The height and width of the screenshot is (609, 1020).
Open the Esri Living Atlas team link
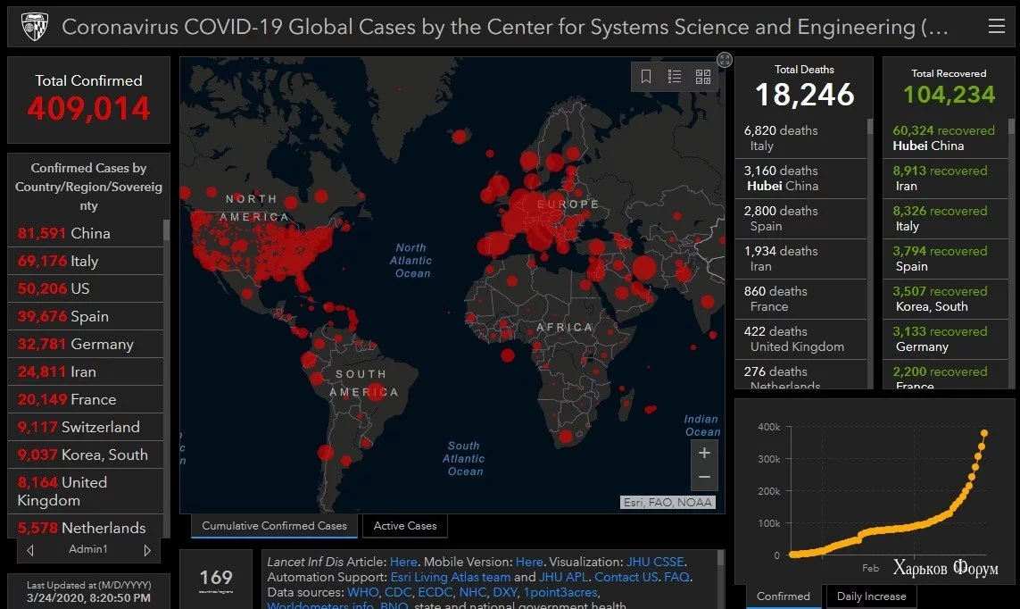450,577
